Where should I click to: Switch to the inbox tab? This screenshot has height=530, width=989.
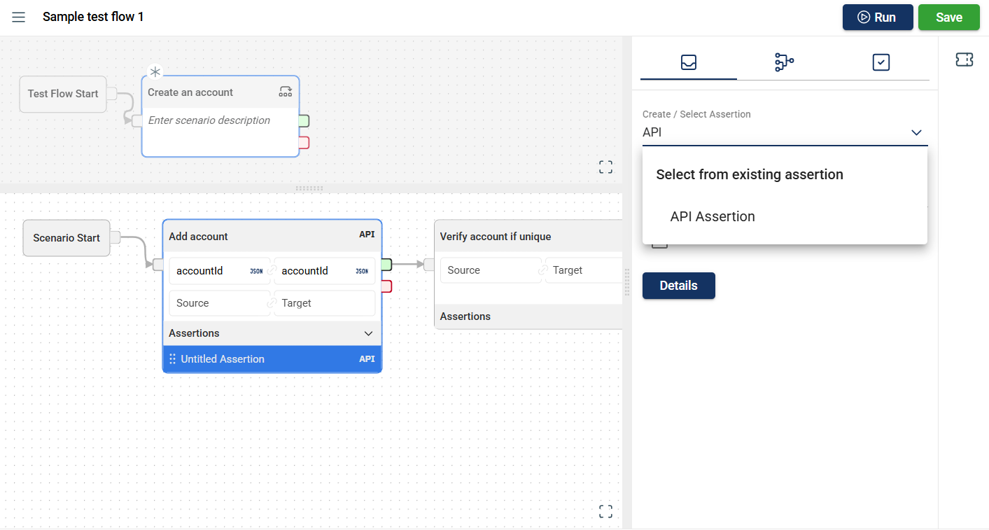pos(688,62)
